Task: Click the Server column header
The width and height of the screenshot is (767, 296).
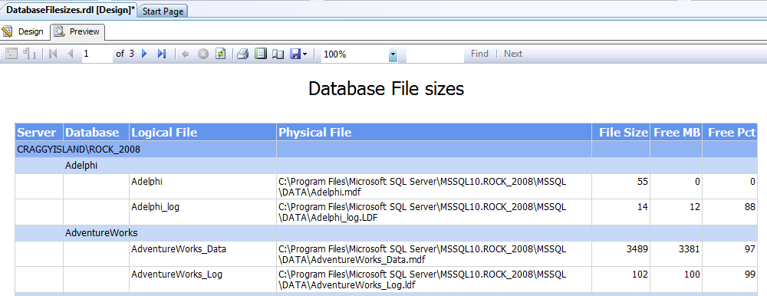Action: (x=39, y=132)
